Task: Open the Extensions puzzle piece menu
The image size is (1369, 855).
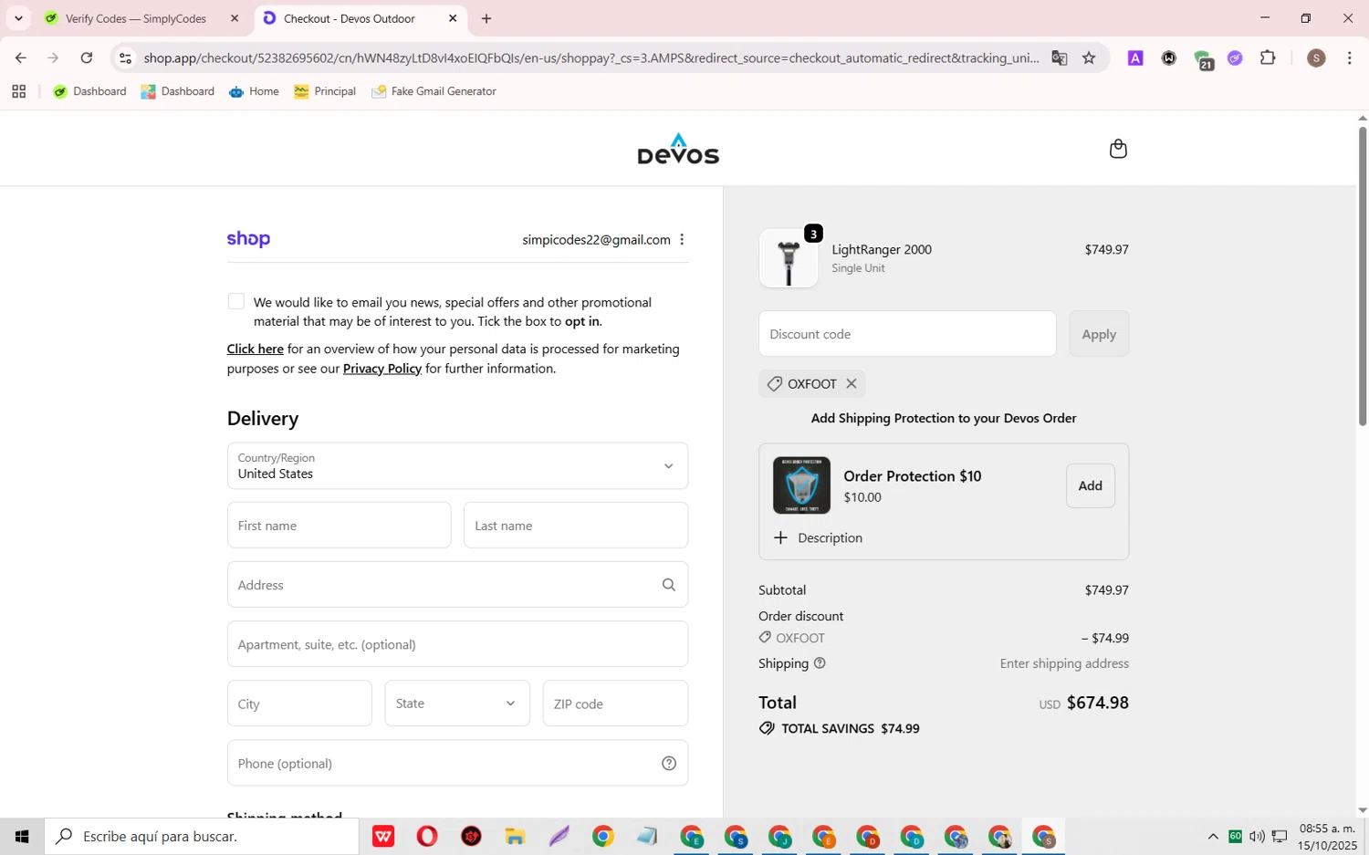Action: tap(1268, 57)
